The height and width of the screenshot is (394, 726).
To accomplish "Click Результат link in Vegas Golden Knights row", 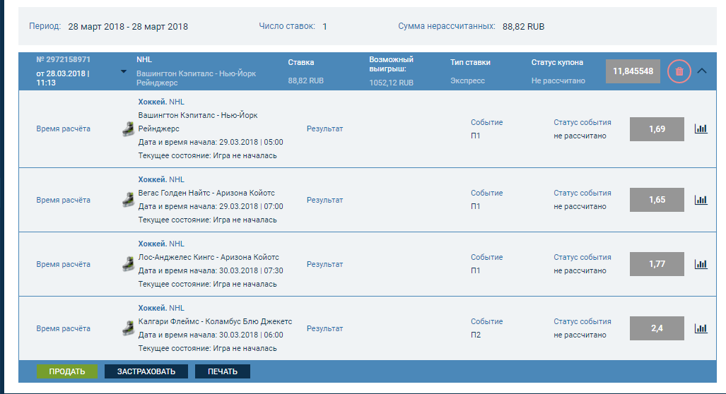I will coord(324,200).
